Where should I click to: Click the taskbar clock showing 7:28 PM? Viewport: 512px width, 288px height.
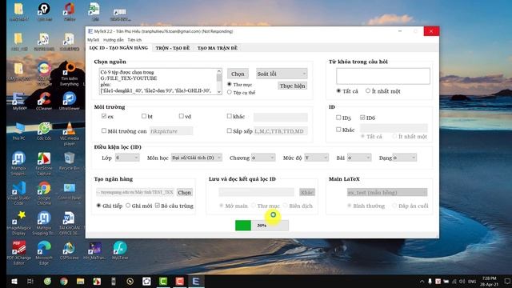[x=489, y=281]
